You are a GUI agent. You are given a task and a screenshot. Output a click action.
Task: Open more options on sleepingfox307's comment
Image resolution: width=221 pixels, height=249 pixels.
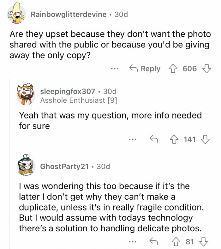pyautogui.click(x=133, y=139)
